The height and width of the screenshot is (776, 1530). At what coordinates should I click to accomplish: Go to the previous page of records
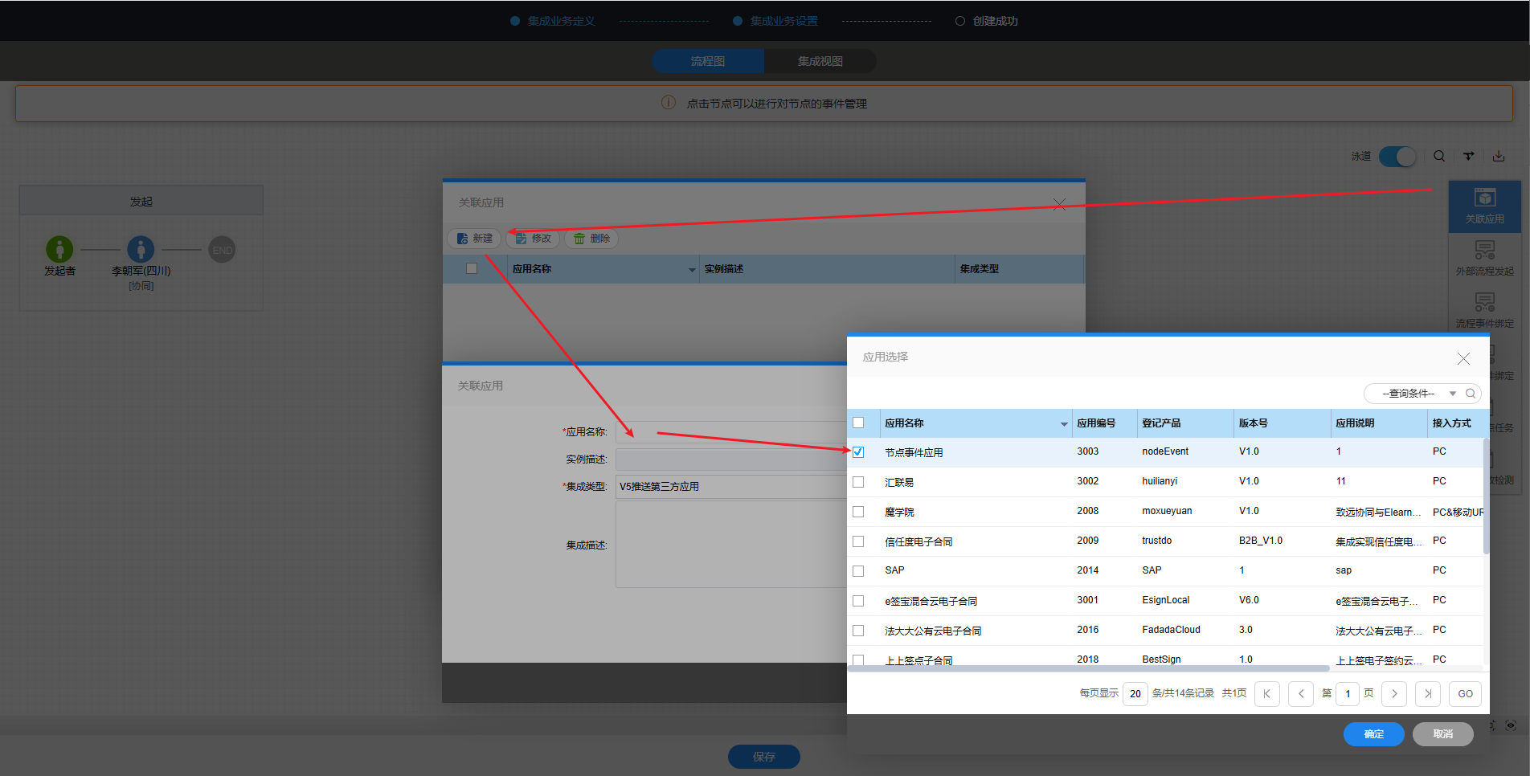pyautogui.click(x=1301, y=693)
